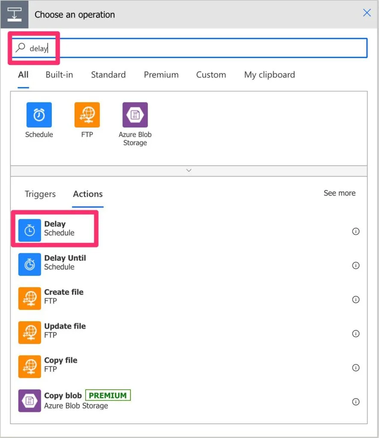Choose the Delay action icon
Image resolution: width=379 pixels, height=438 pixels.
coord(30,230)
